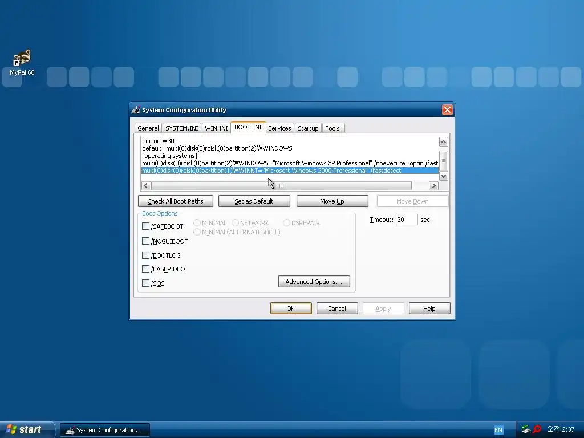Close the System Configuration Utility window
This screenshot has height=438, width=584.
447,110
